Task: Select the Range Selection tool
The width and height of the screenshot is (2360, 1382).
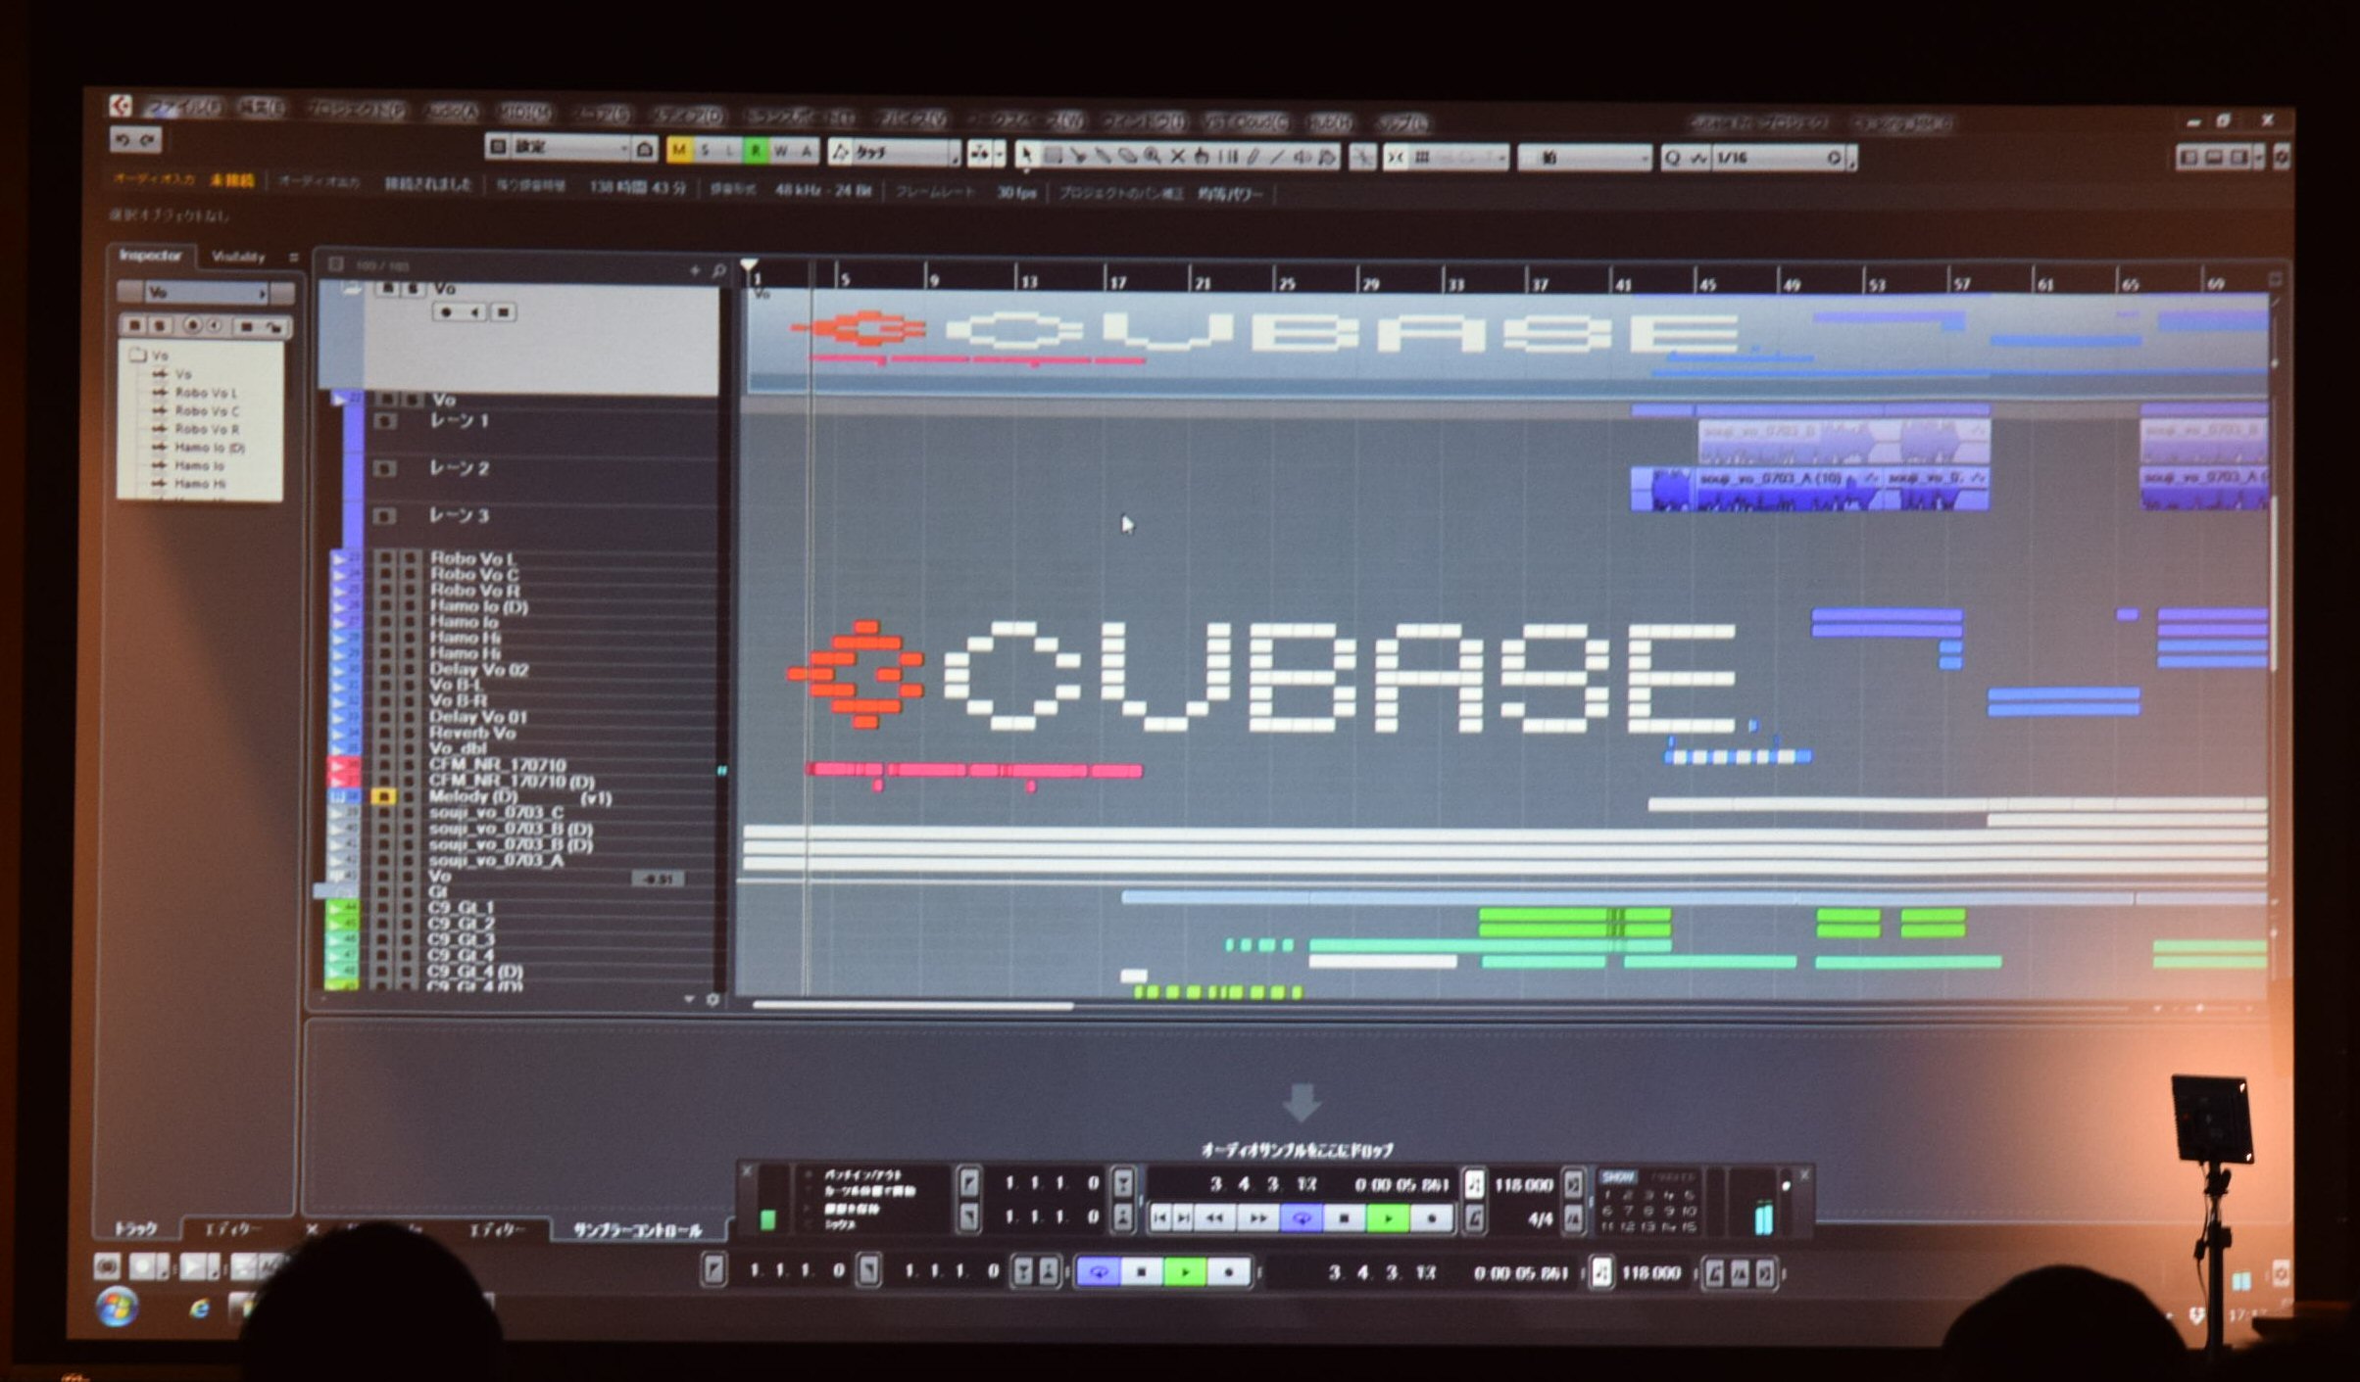Action: pos(1054,155)
